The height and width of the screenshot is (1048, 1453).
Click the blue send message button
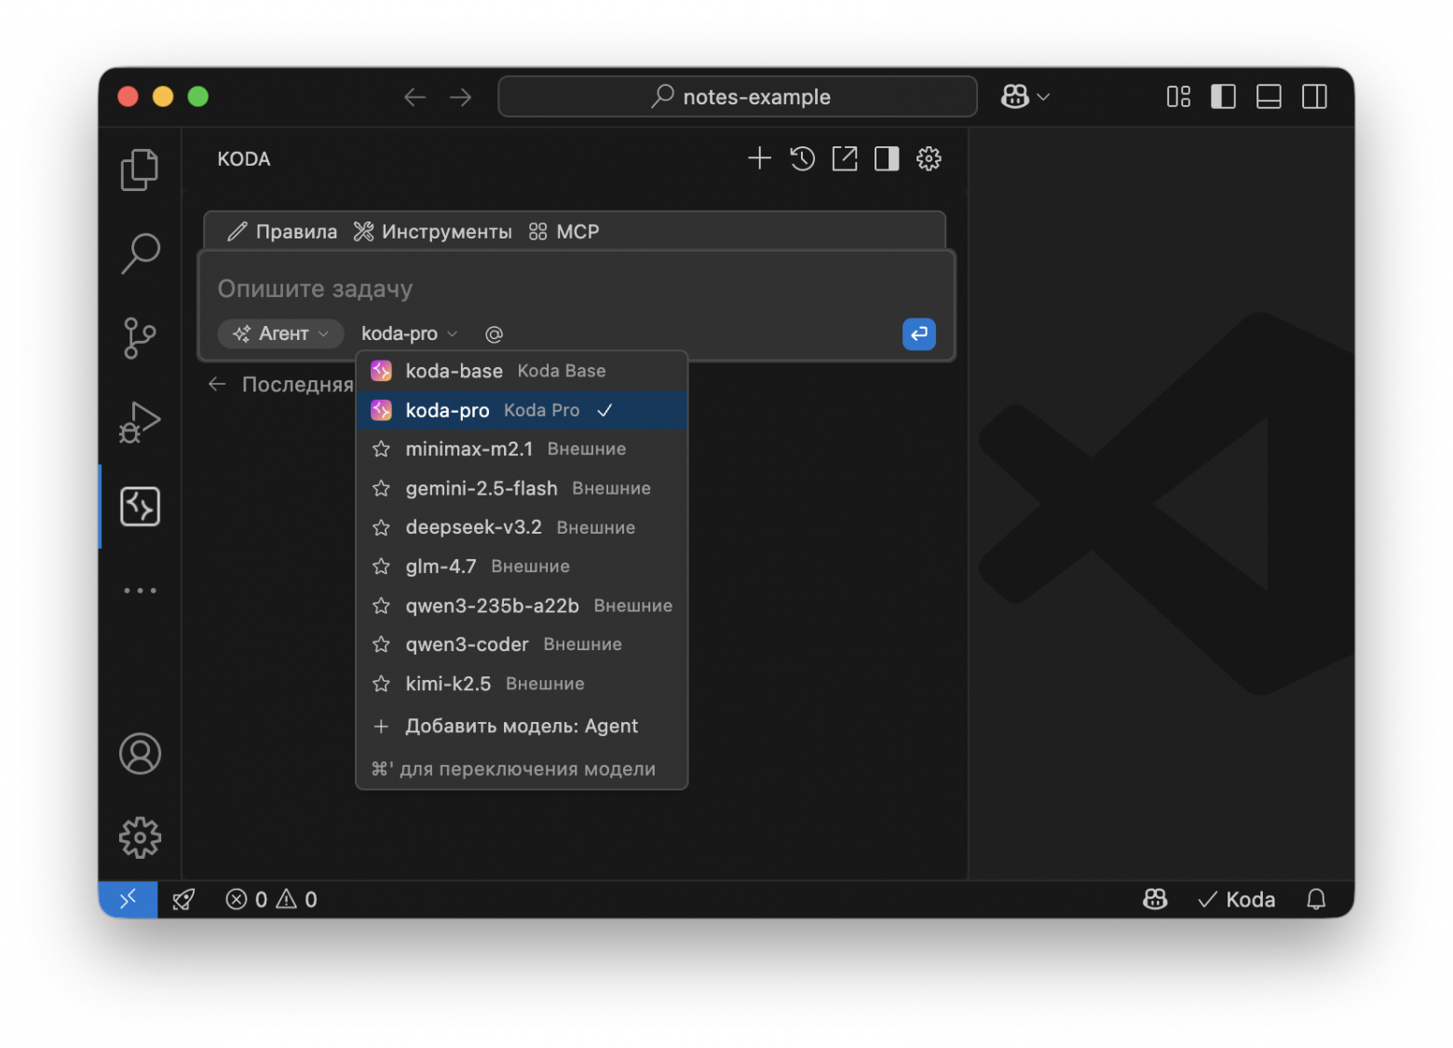point(918,333)
